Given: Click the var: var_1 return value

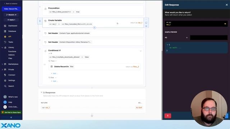Looking at the screenshot, I should (x=46, y=107).
